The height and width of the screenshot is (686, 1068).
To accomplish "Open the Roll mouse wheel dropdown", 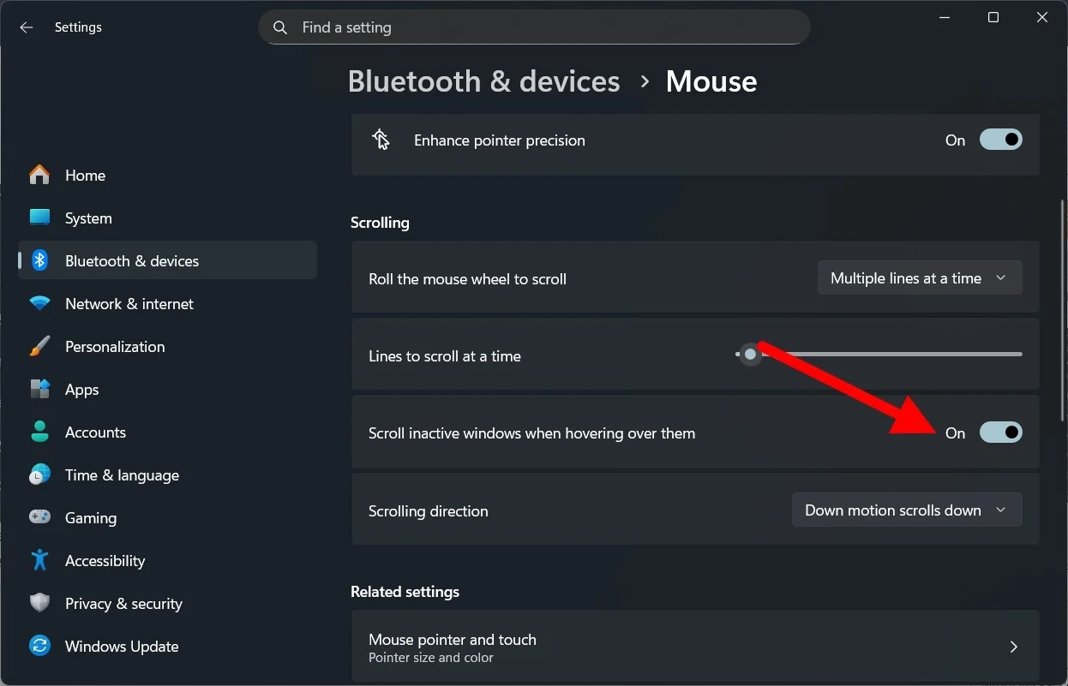I will click(919, 277).
